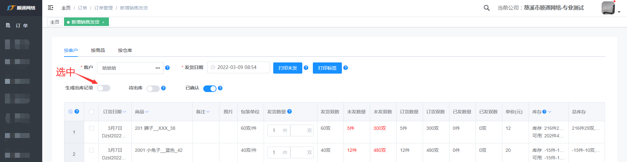This screenshot has height=162, width=627.
Task: Switch to the 按商品 tab
Action: (x=98, y=50)
